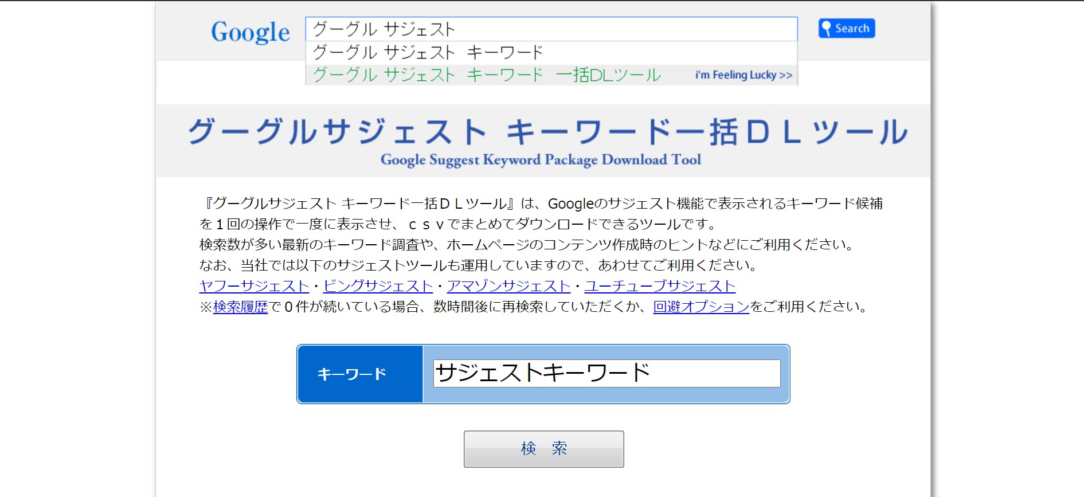
Task: Open the 検索履歴 link
Action: click(241, 307)
